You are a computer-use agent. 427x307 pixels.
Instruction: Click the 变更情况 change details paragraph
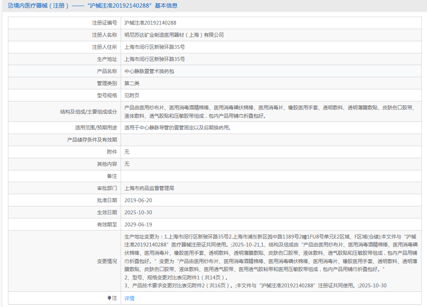click(271, 261)
